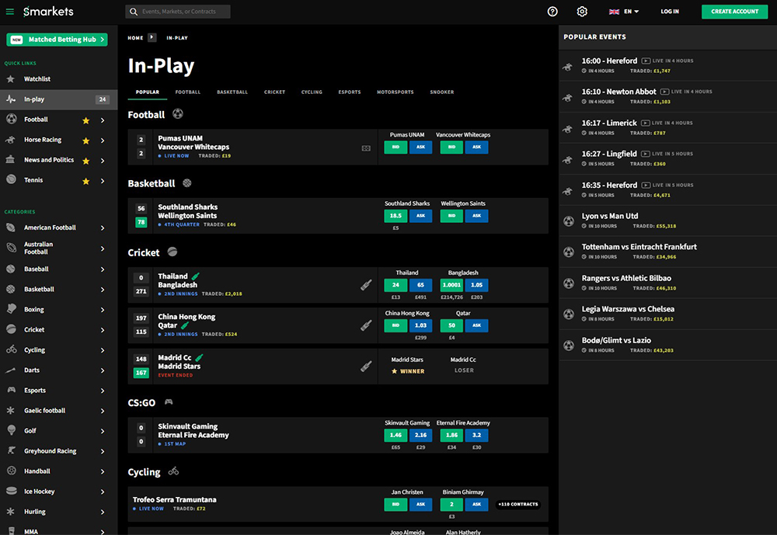Screen dimensions: 777x535
Task: Switch to the Cricket tab
Action: coord(274,92)
